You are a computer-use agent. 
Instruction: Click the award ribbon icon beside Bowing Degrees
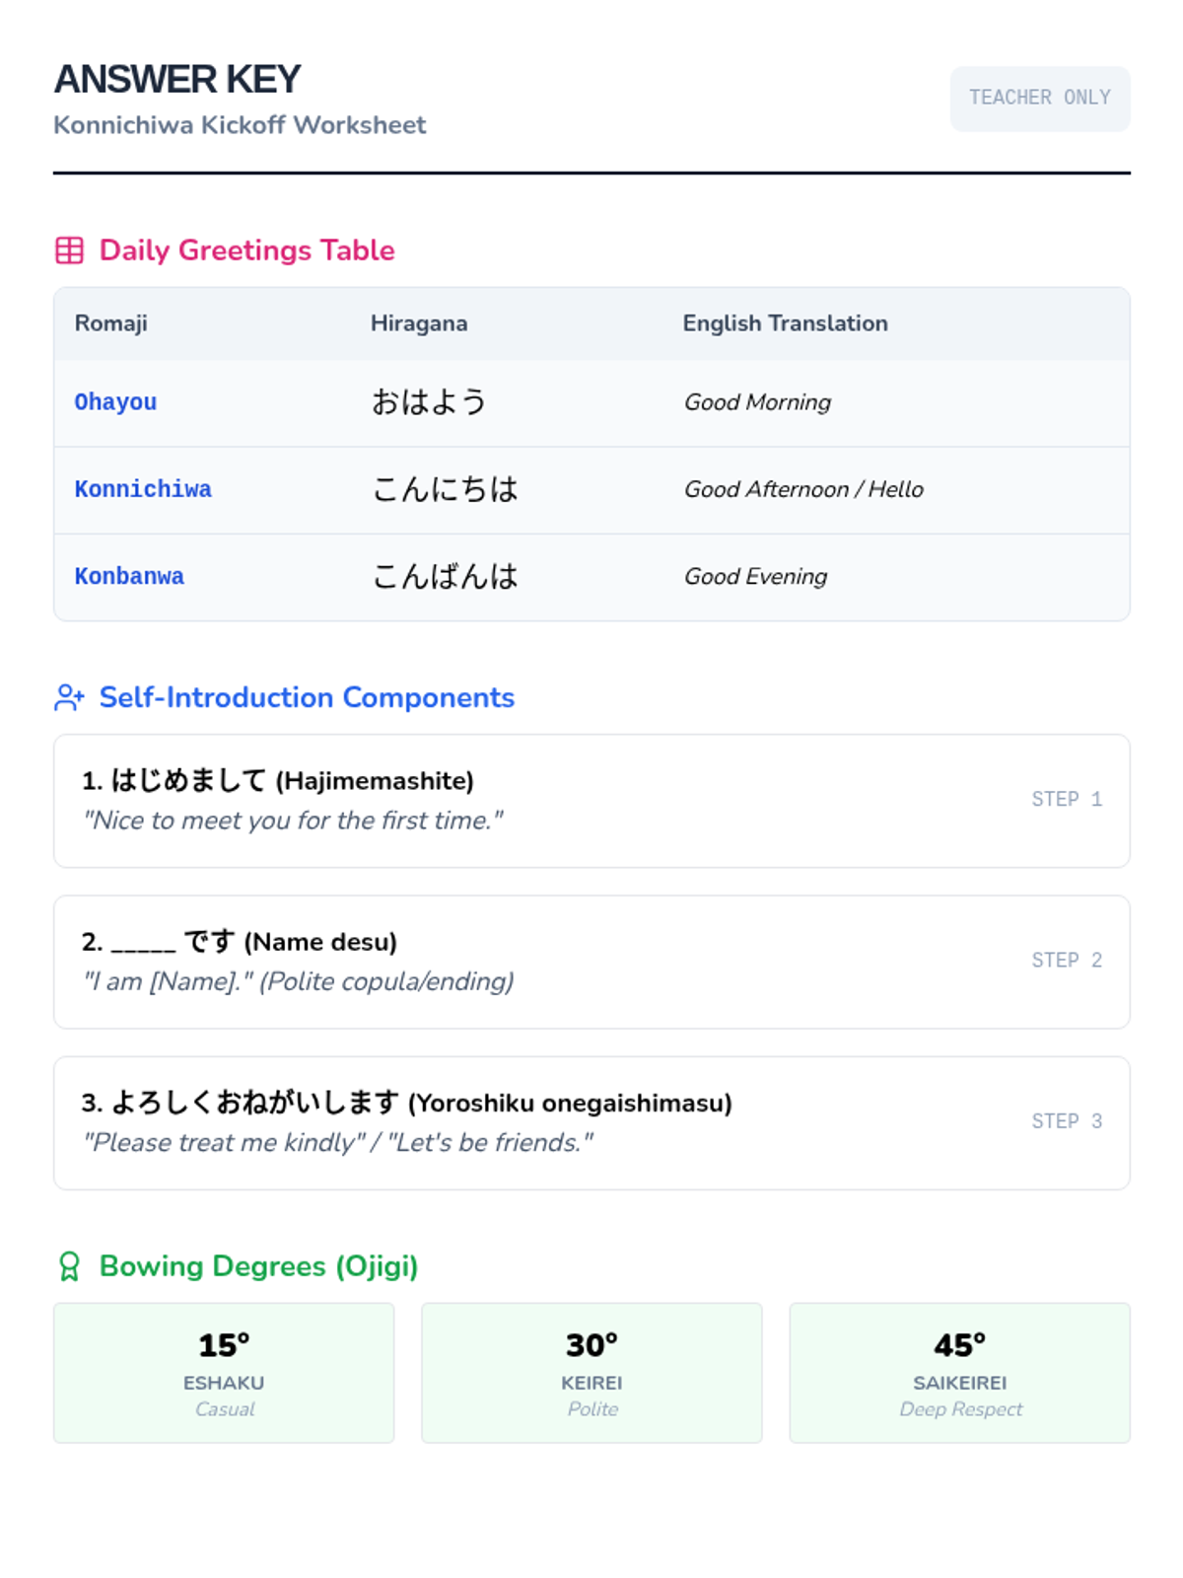pyautogui.click(x=69, y=1265)
